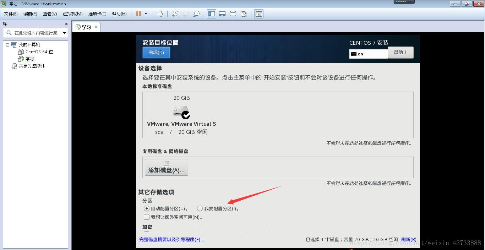Open the 虚拟机(M) menu
The image size is (485, 250).
[x=72, y=14]
